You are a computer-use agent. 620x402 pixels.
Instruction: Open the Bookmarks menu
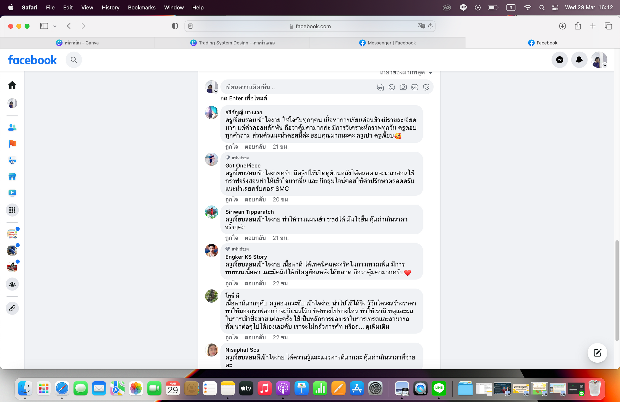click(x=141, y=7)
